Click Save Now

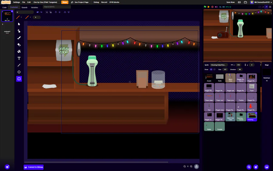(x=231, y=2)
